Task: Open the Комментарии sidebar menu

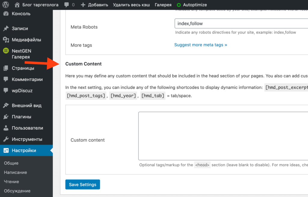Action: [27, 80]
